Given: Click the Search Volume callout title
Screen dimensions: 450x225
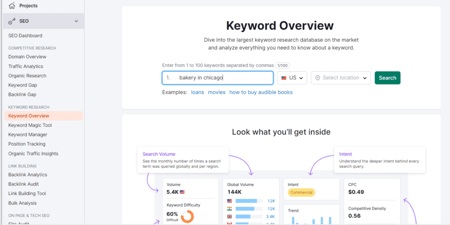Looking at the screenshot, I should click(x=159, y=154).
